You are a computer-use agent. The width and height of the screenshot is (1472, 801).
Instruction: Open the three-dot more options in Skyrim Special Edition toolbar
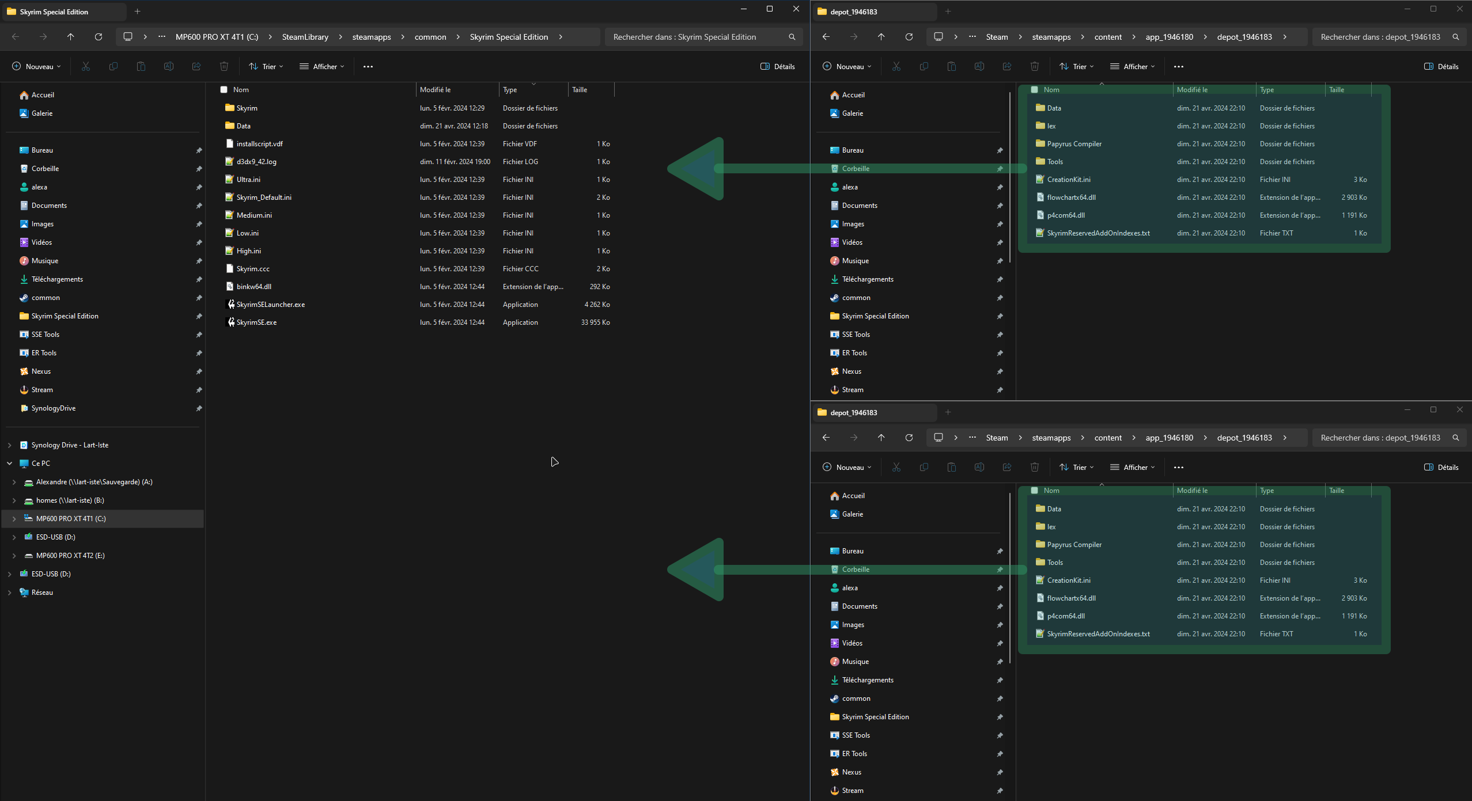(368, 67)
